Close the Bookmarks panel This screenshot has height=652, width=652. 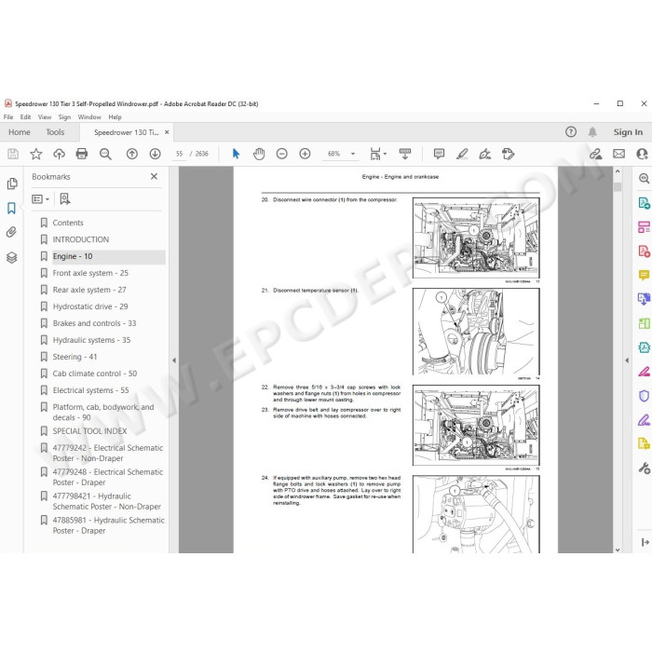(x=154, y=176)
